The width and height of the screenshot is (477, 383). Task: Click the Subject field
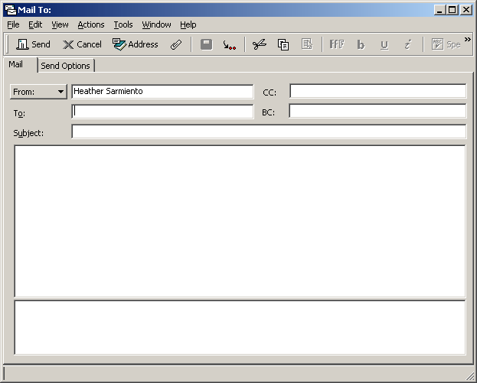click(x=269, y=131)
